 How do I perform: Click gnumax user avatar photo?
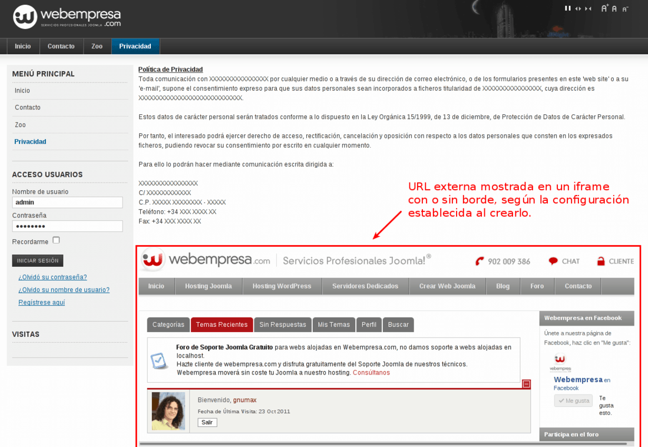tap(168, 411)
